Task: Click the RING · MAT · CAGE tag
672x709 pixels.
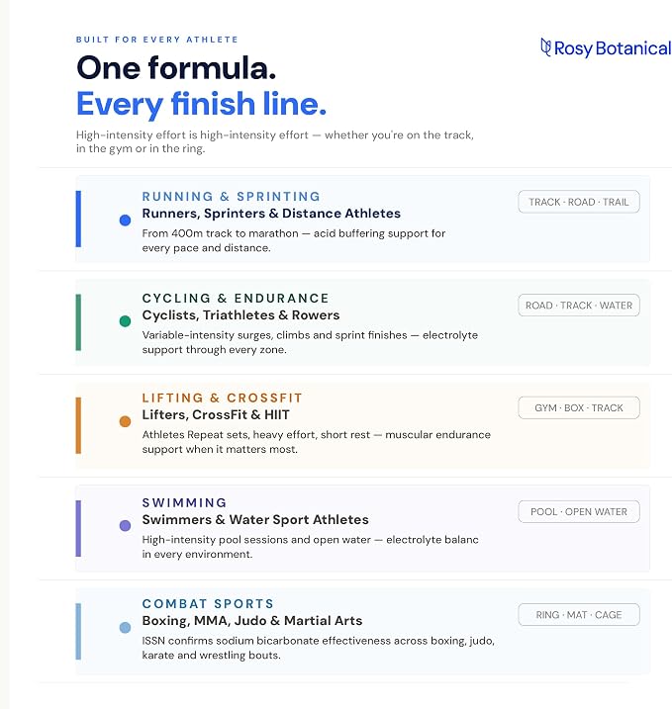Action: click(x=579, y=614)
